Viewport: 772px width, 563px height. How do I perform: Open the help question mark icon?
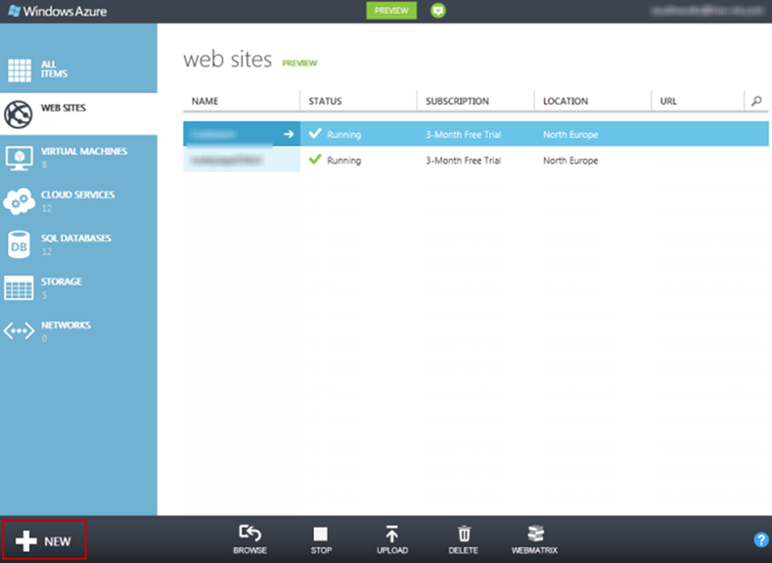761,540
